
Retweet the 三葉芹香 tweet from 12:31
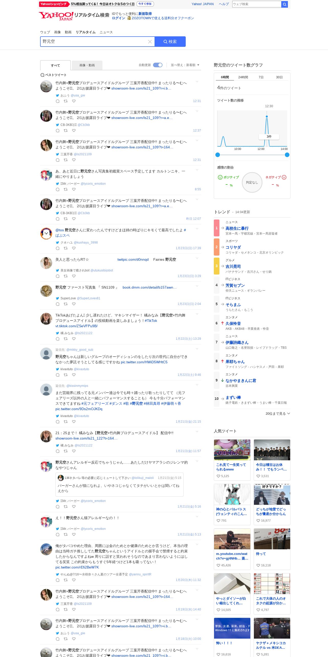point(66,160)
